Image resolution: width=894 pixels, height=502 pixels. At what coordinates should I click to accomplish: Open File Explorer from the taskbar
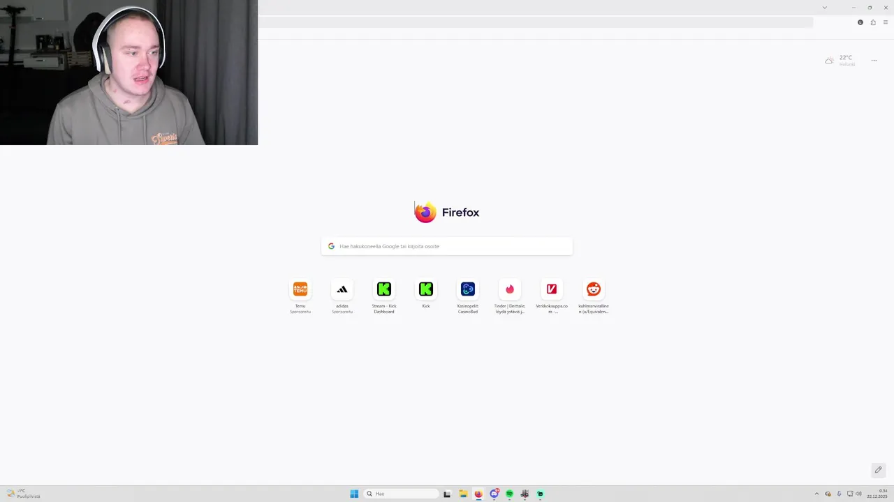[x=462, y=494]
